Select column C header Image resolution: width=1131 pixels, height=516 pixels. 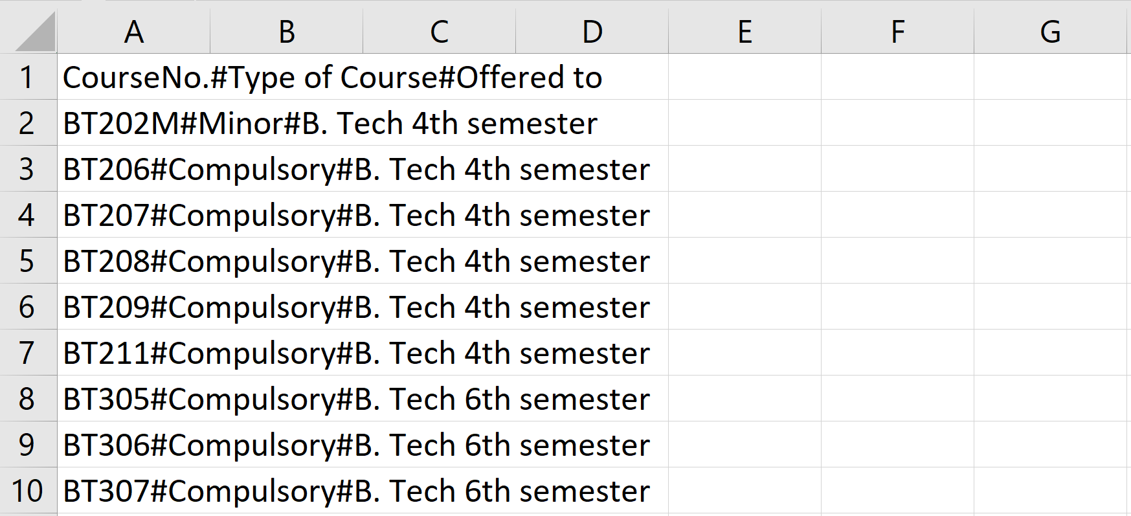tap(438, 30)
